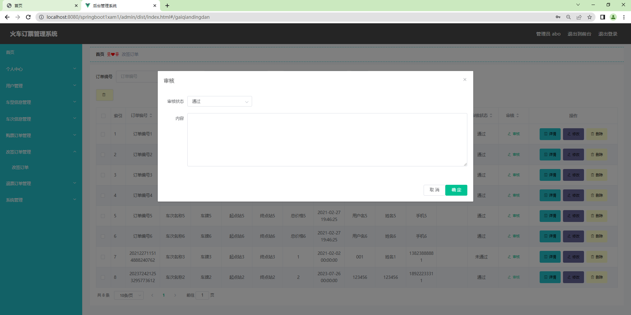The image size is (631, 315).
Task: Click 退出登录 in the top bar
Action: click(608, 34)
